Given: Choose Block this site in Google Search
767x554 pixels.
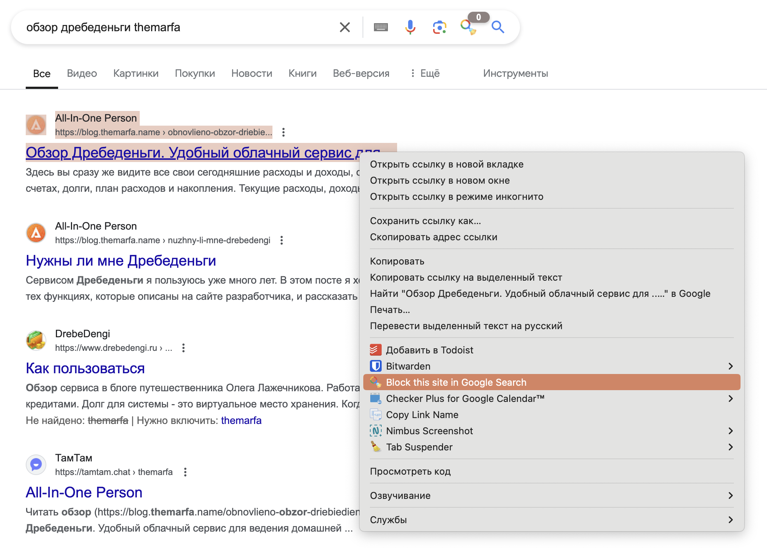Looking at the screenshot, I should [456, 382].
